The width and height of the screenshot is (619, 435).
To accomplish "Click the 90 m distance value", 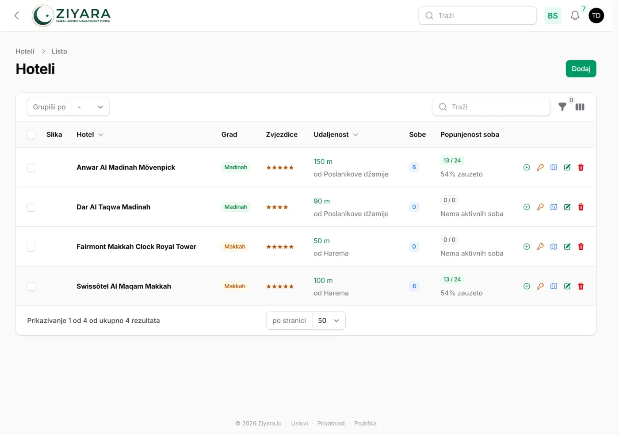I will point(322,201).
